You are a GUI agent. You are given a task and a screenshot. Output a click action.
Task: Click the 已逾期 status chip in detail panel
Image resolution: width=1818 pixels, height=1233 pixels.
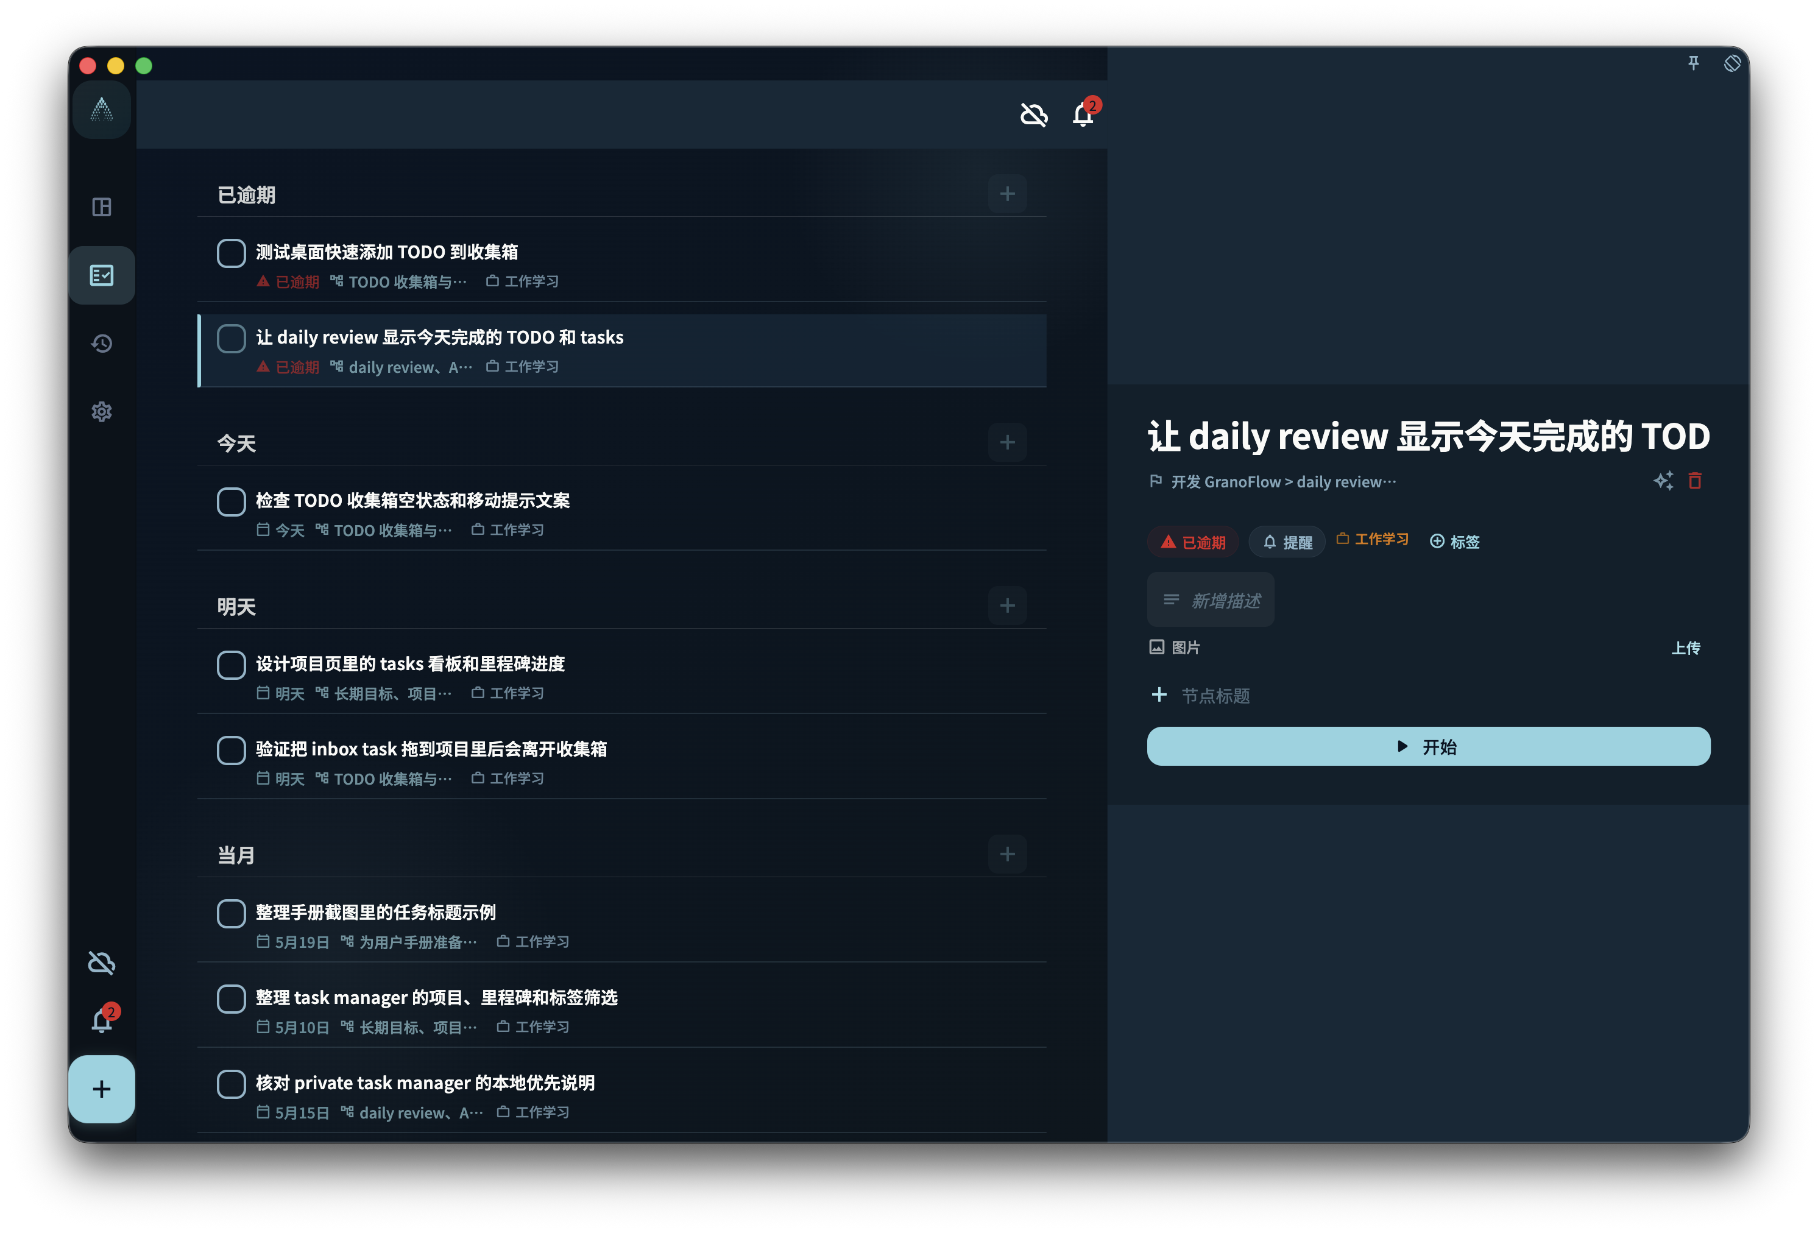tap(1193, 542)
